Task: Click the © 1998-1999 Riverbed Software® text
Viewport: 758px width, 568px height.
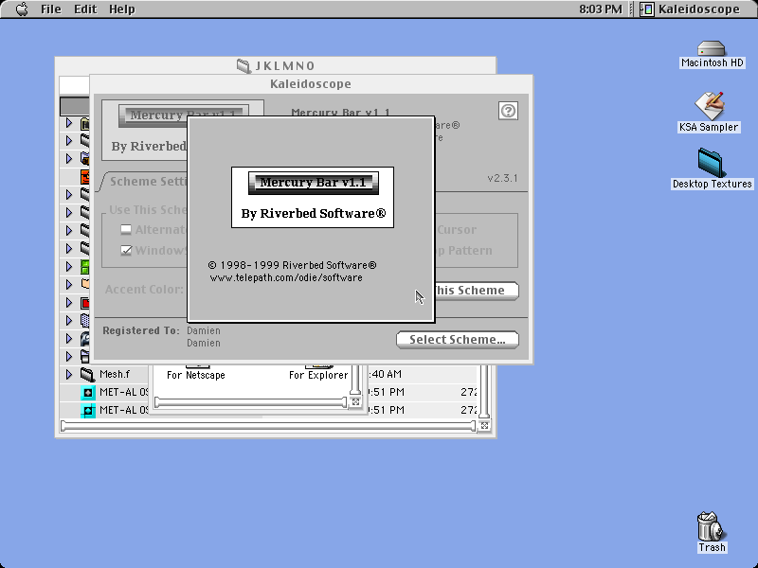Action: tap(292, 265)
